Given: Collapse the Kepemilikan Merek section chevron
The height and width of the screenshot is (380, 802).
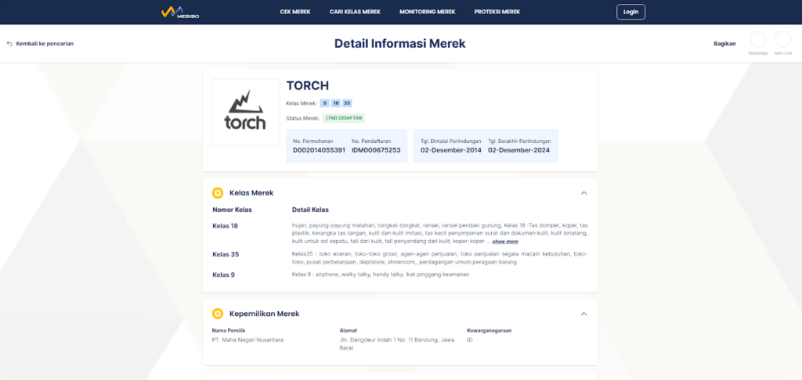Looking at the screenshot, I should (583, 314).
